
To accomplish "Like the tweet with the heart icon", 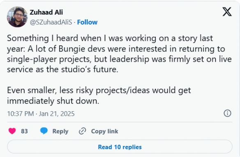I will pos(12,131).
